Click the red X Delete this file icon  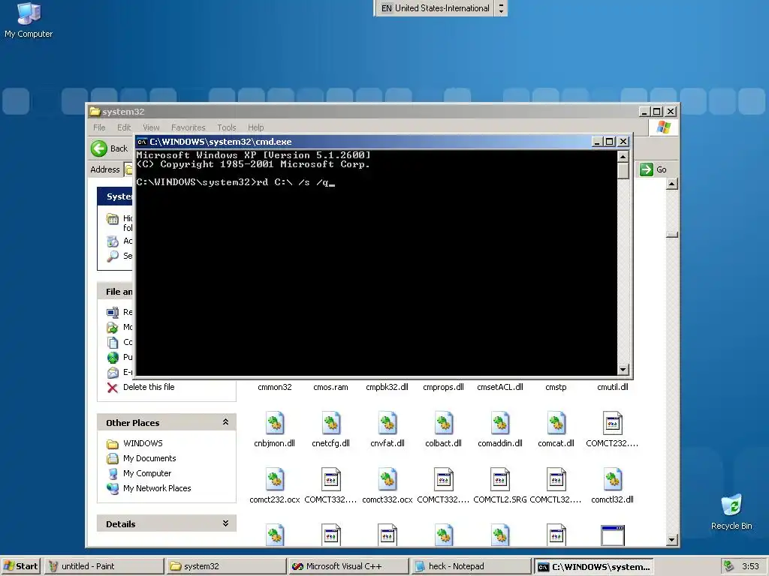point(113,388)
